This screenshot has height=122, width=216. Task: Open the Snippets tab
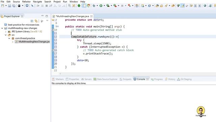coord(126,79)
